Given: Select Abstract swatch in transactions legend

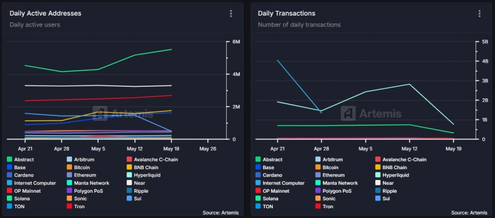Looking at the screenshot, I should coord(258,160).
